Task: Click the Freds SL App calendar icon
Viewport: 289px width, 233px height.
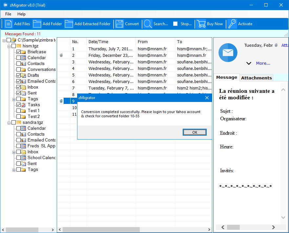Action: point(23,146)
